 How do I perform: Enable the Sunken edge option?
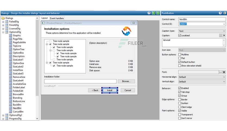(x=179, y=103)
